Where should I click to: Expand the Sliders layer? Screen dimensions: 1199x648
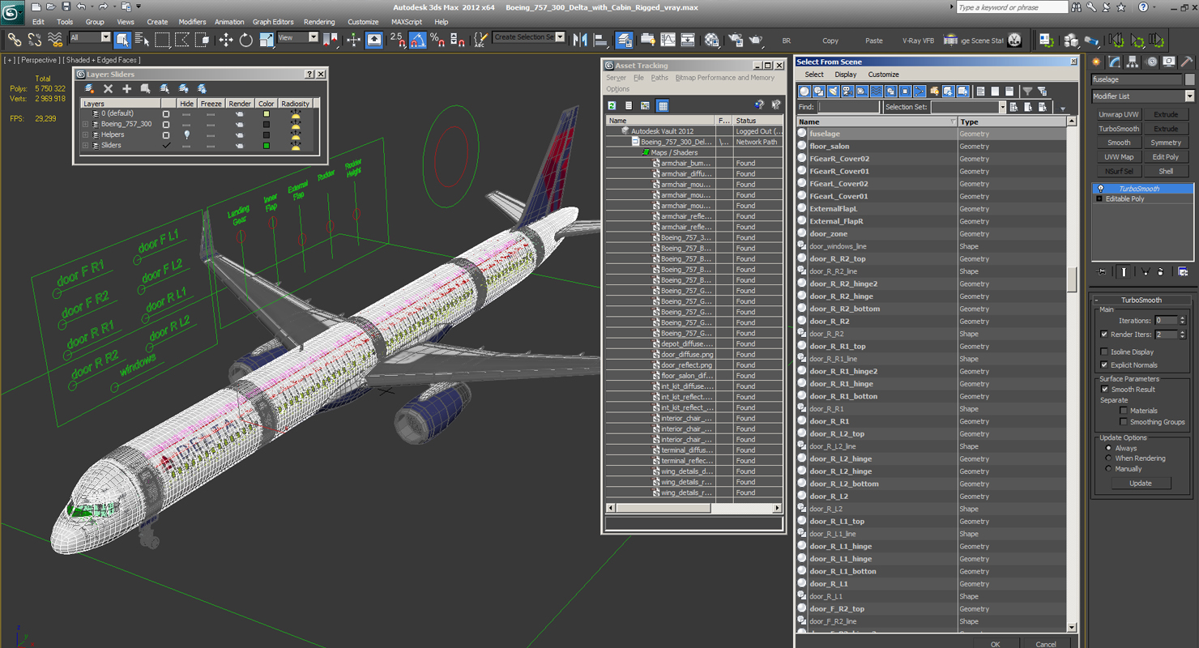point(85,145)
